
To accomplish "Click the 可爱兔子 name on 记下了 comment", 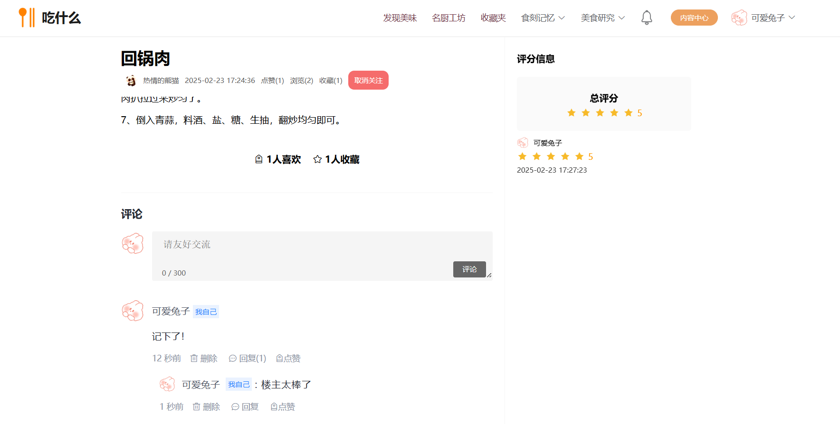I will (171, 311).
